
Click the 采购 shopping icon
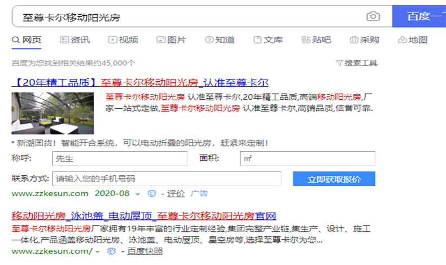[354, 40]
